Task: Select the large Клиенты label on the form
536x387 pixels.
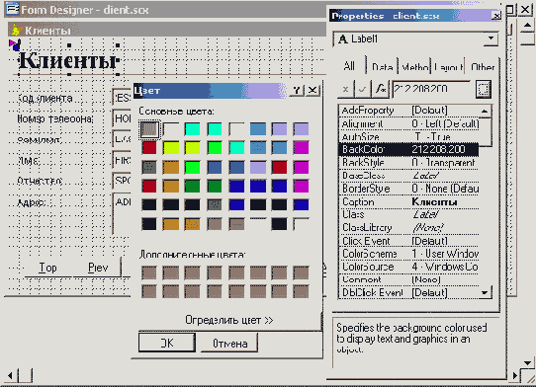Action: 68,60
